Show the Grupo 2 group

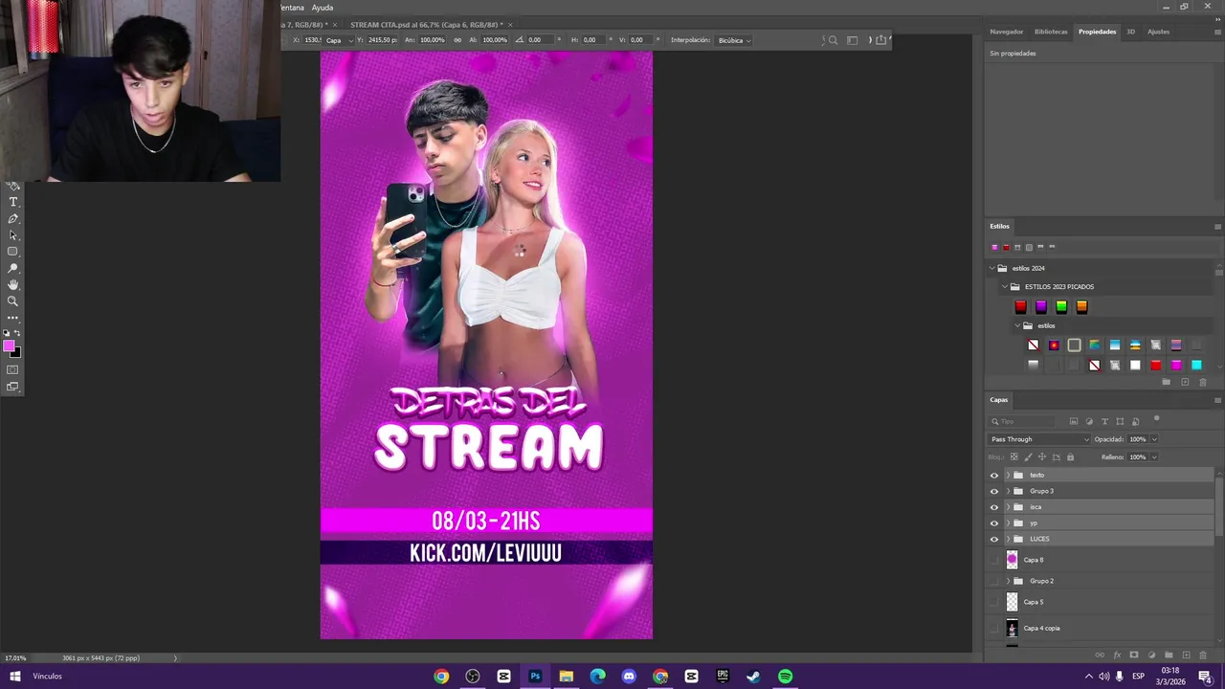(993, 581)
